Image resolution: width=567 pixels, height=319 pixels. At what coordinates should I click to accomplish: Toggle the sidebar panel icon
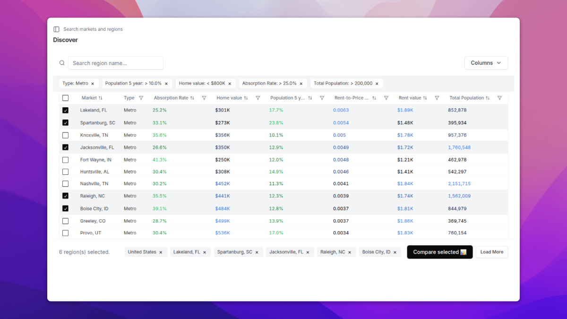(57, 29)
